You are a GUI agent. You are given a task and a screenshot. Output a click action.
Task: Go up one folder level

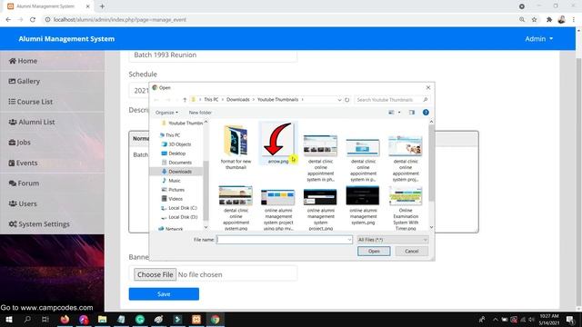185,100
